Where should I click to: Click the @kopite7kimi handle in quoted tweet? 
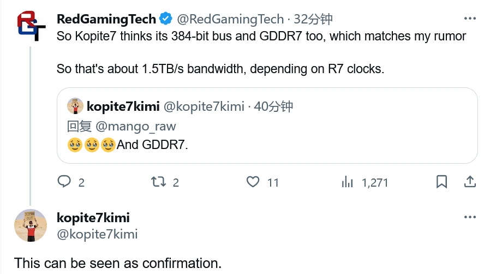click(204, 106)
